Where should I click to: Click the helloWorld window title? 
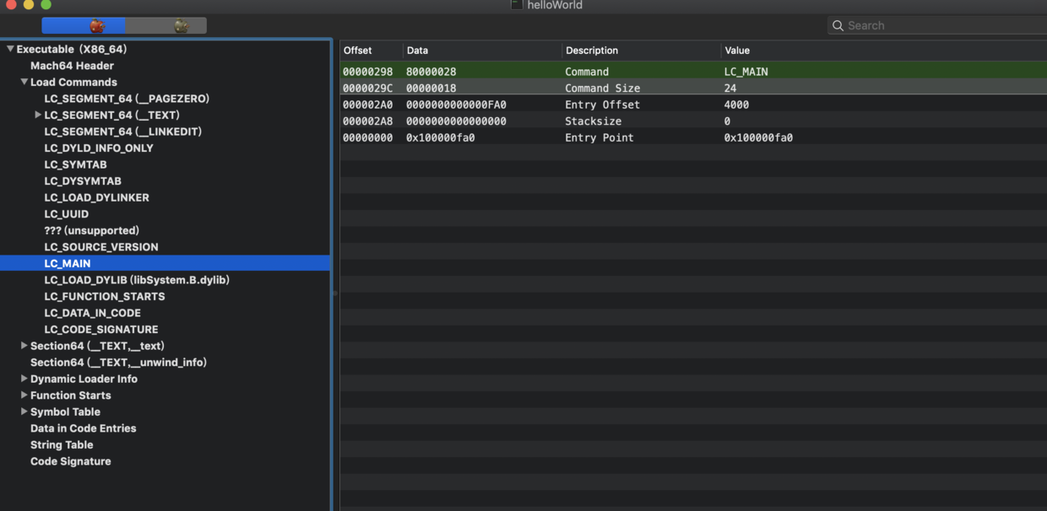(555, 5)
